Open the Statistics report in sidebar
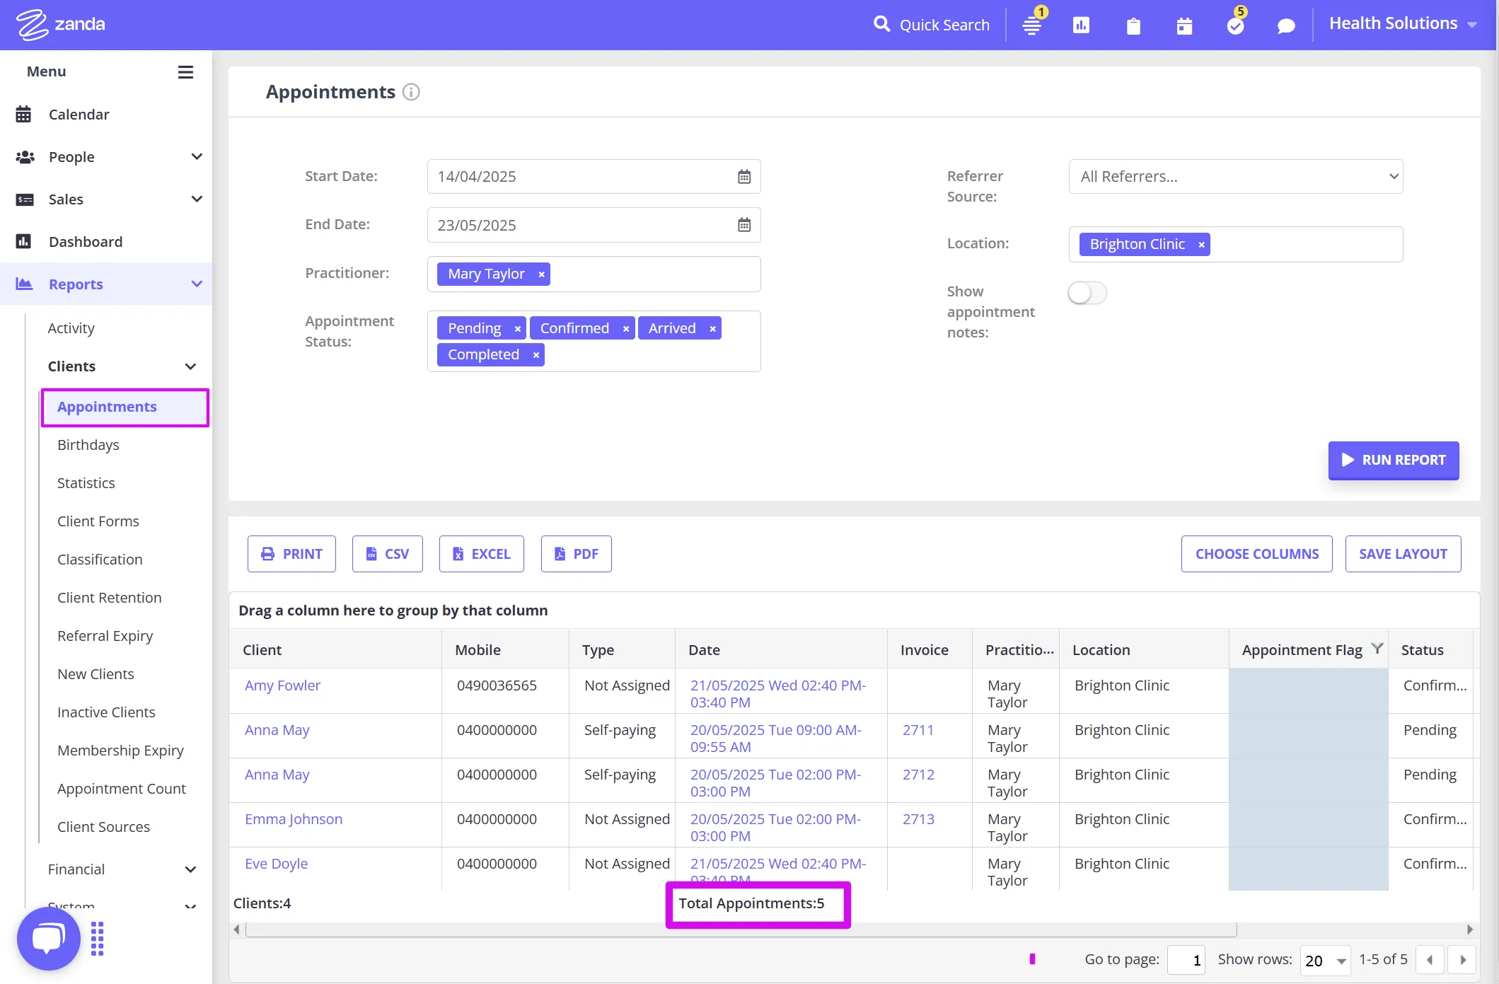This screenshot has width=1499, height=984. coord(86,482)
